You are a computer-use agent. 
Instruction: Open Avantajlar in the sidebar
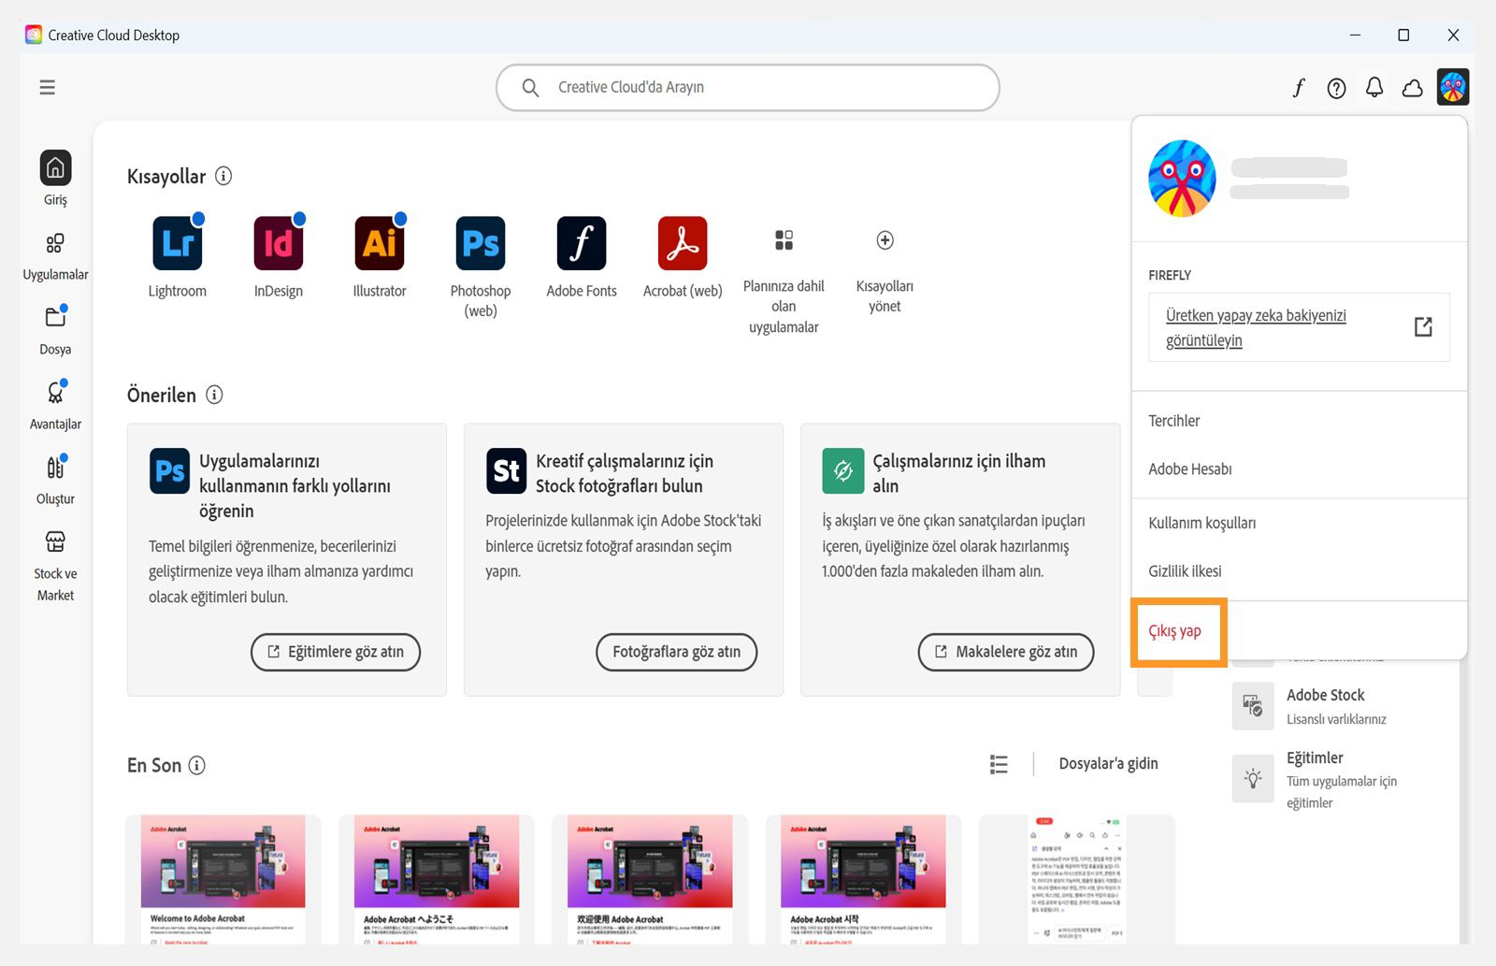[x=55, y=405]
